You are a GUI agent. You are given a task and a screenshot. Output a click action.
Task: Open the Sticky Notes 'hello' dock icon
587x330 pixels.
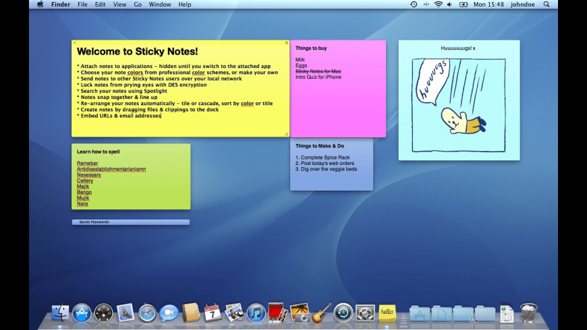(387, 312)
